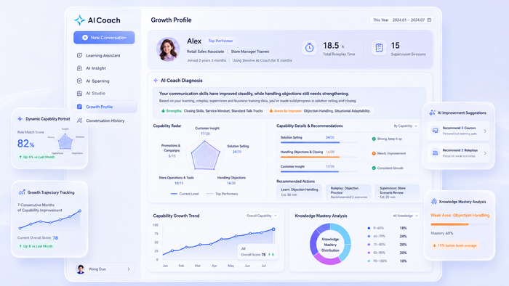The width and height of the screenshot is (509, 286).
Task: Click the Growth Trajectory Tracking chart icon
Action: click(x=22, y=192)
